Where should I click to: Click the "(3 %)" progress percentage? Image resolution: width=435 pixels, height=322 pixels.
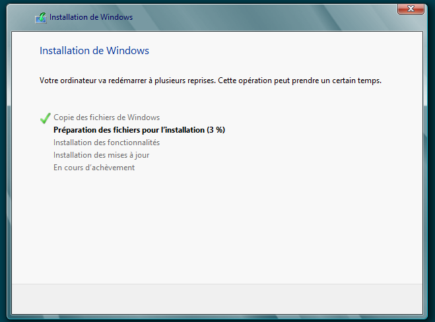[x=216, y=130]
